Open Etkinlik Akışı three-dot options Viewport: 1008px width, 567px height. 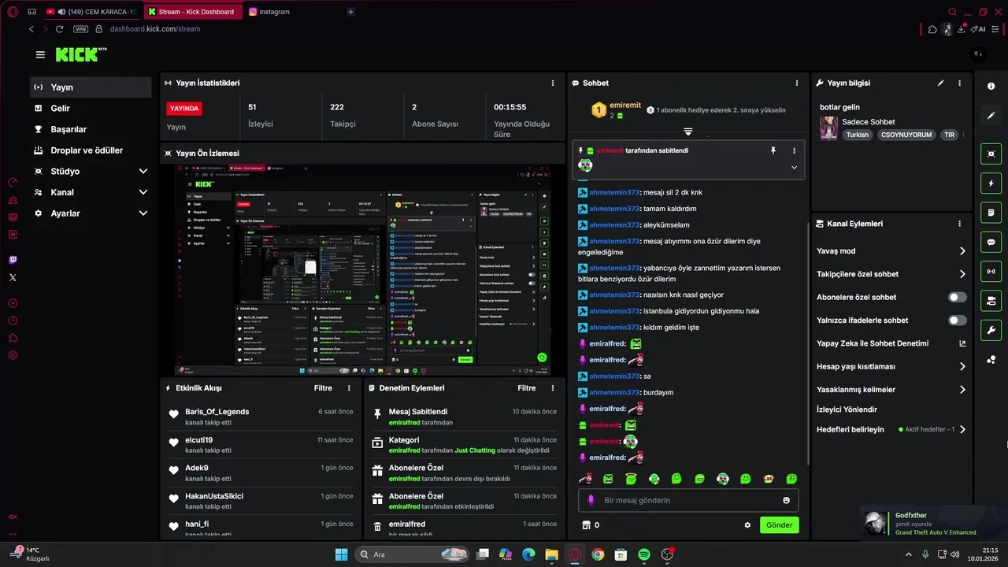[349, 388]
